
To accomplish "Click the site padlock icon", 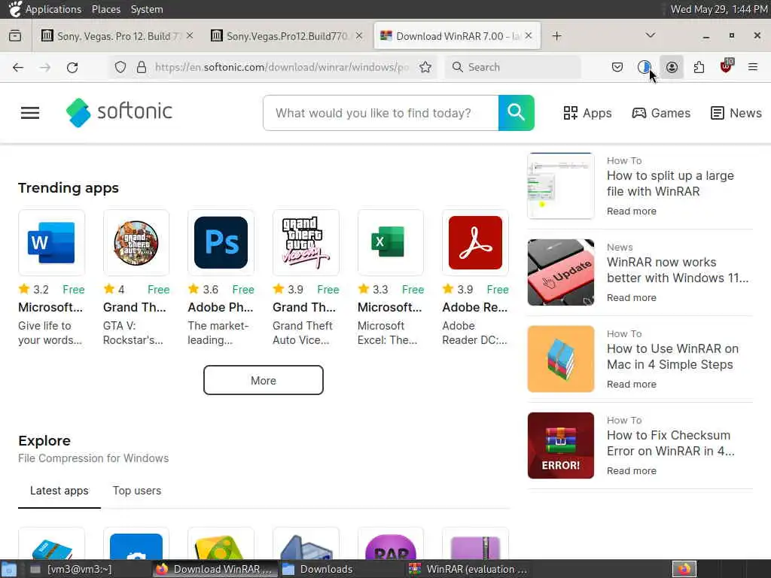I will 142,67.
